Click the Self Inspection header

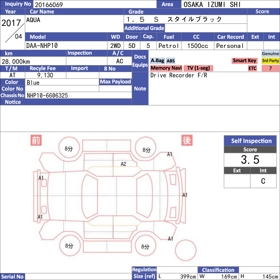coord(250,141)
